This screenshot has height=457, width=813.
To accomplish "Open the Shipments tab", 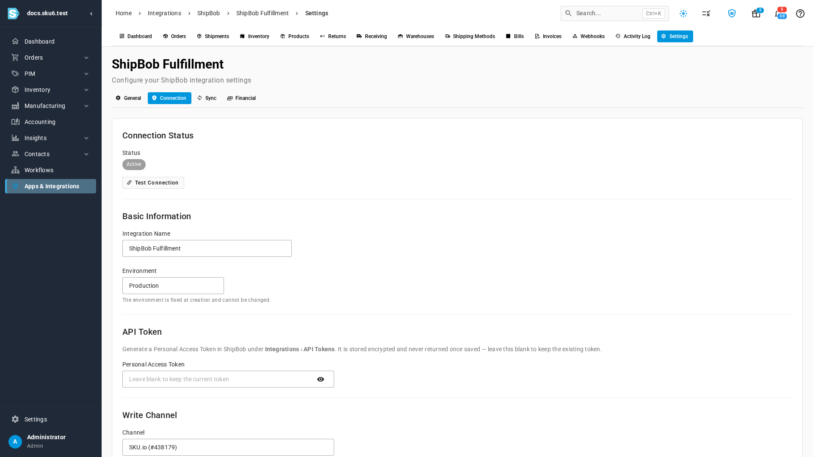I will point(213,36).
